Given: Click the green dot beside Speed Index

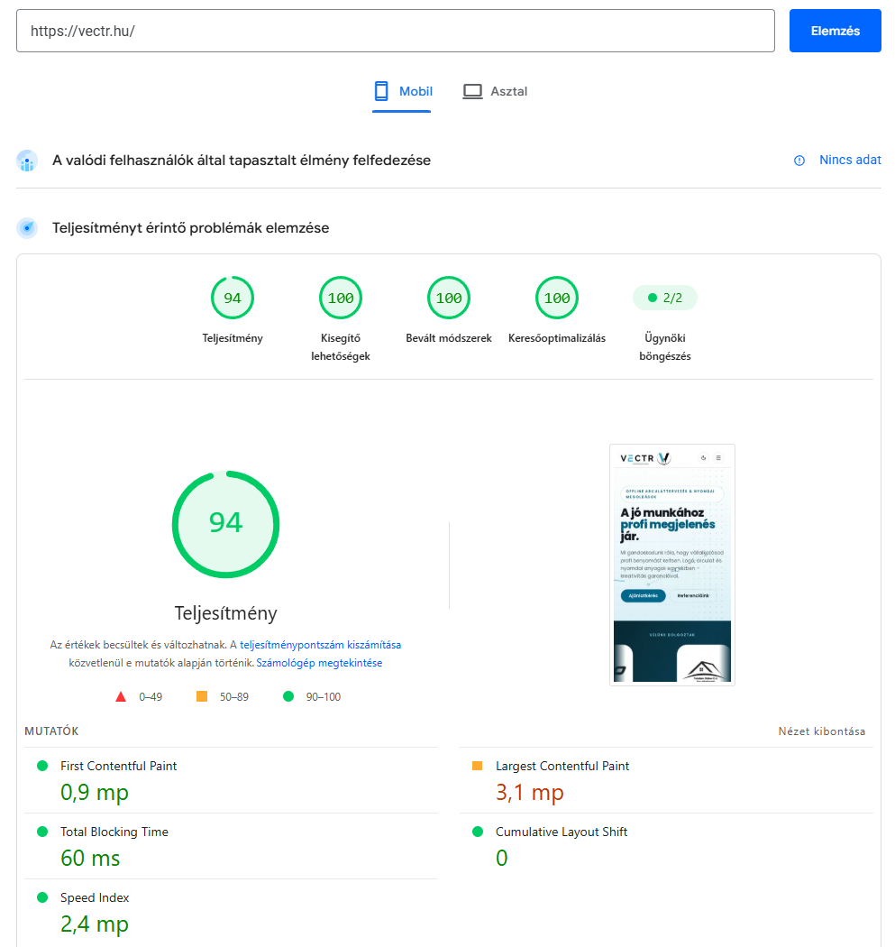Looking at the screenshot, I should [x=42, y=897].
